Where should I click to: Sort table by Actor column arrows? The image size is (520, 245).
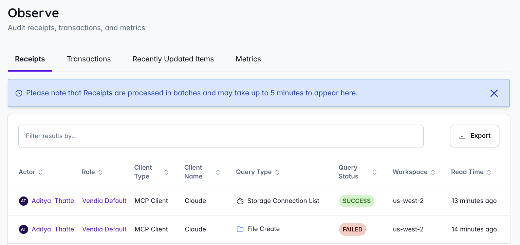click(x=41, y=172)
